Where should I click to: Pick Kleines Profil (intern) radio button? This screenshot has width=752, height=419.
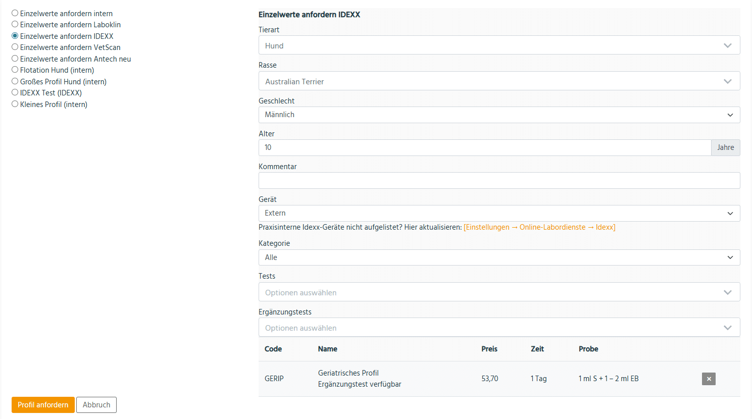[x=15, y=104]
